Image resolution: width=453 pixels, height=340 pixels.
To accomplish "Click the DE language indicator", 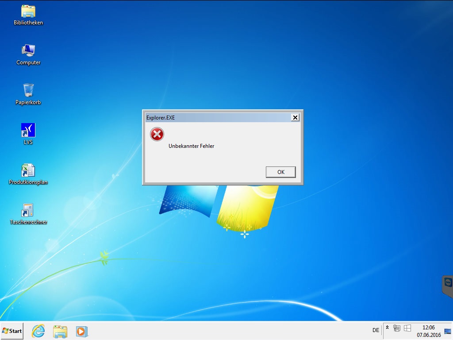I will (x=376, y=330).
